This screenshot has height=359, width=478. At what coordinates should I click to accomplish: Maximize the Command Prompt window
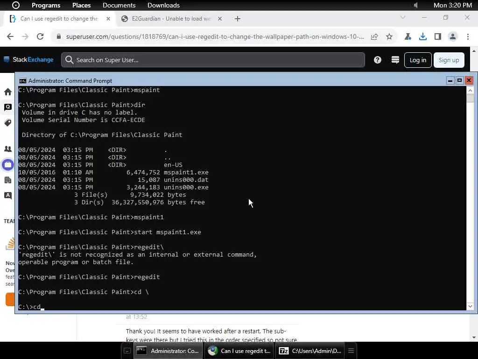[459, 80]
